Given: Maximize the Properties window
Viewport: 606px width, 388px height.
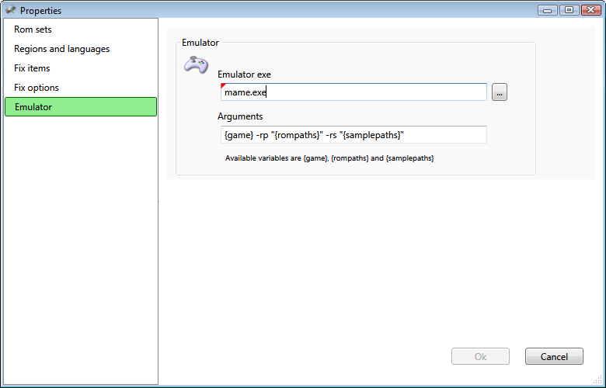Looking at the screenshot, I should click(568, 10).
